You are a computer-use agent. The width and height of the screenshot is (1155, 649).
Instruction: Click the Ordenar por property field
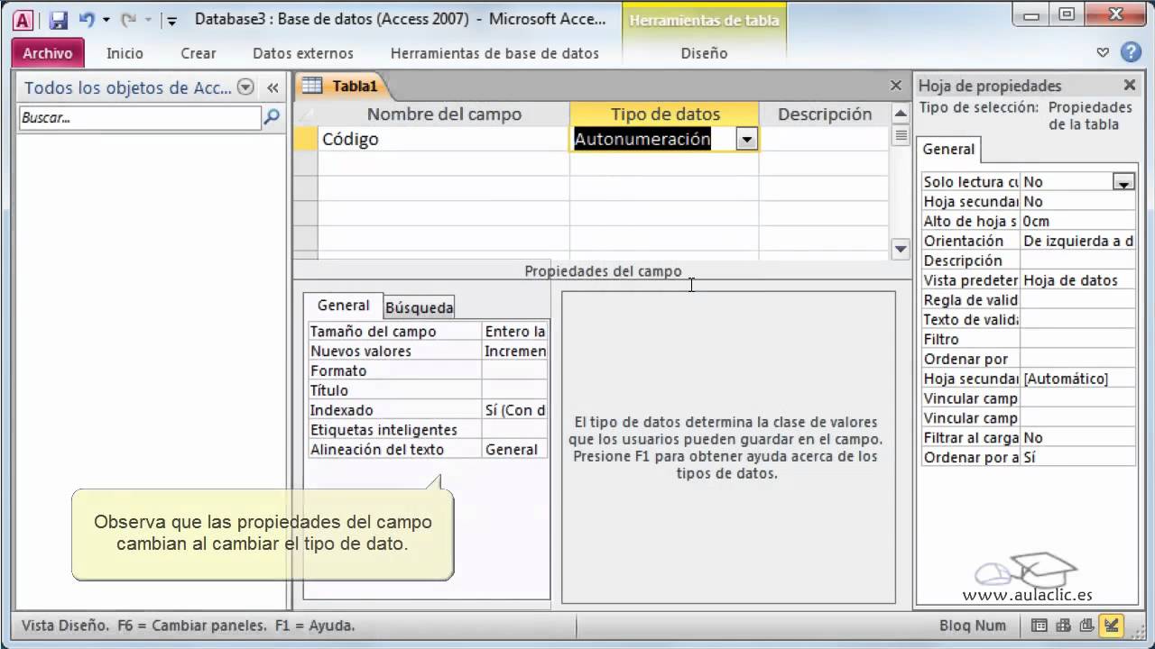(1077, 360)
